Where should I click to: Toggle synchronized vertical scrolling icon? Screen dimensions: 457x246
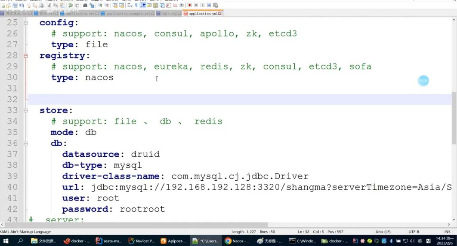click(115, 5)
